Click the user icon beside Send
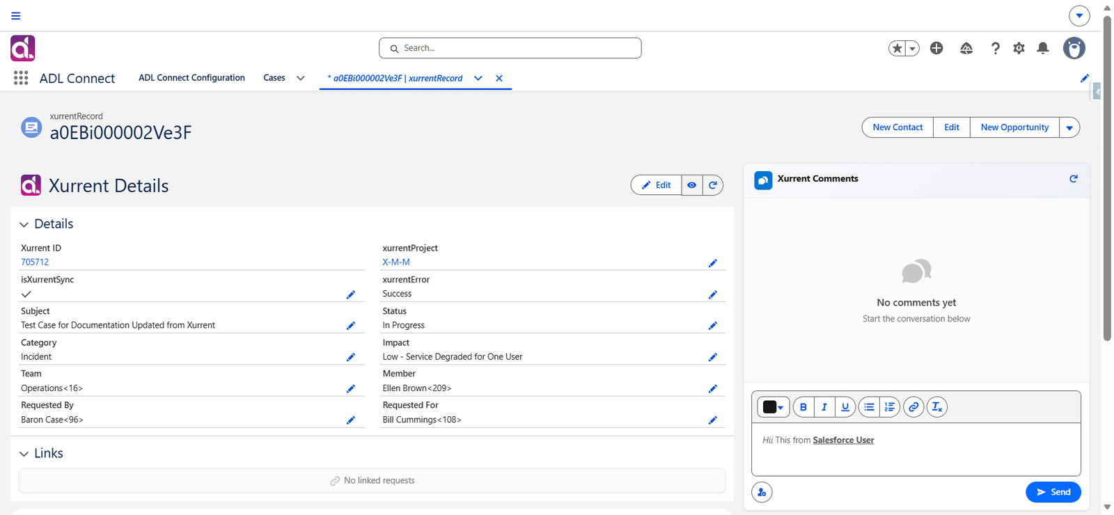This screenshot has height=515, width=1114. pos(762,492)
